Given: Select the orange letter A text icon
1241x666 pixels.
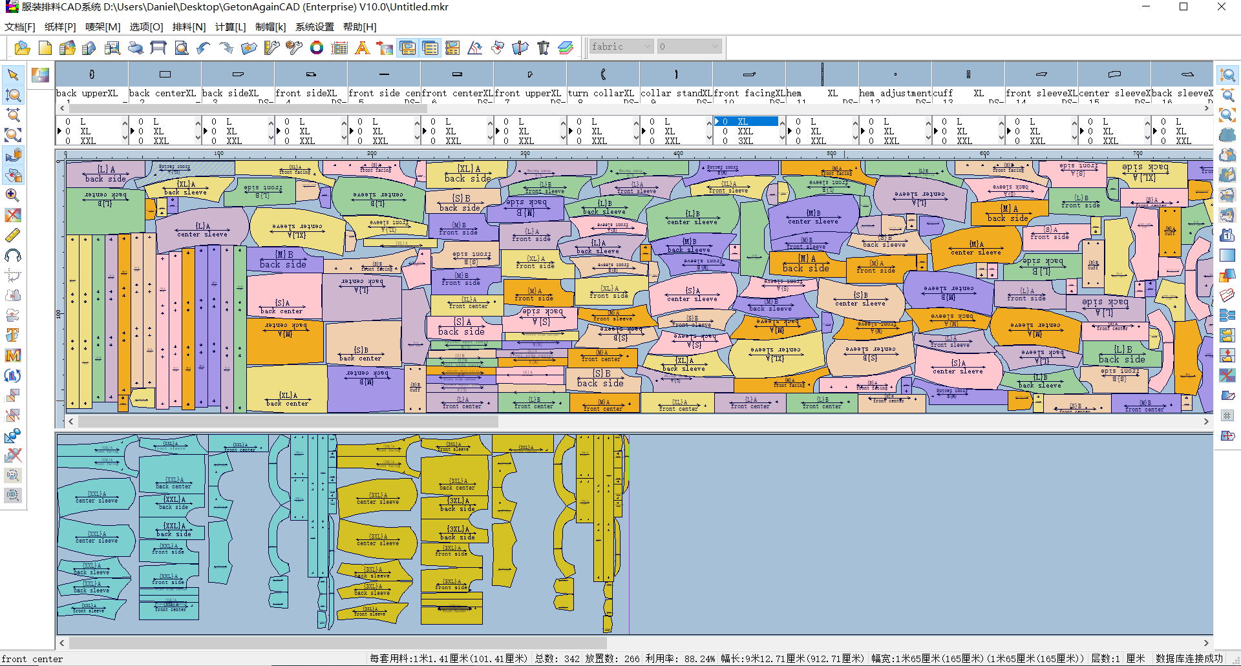Looking at the screenshot, I should pos(362,48).
